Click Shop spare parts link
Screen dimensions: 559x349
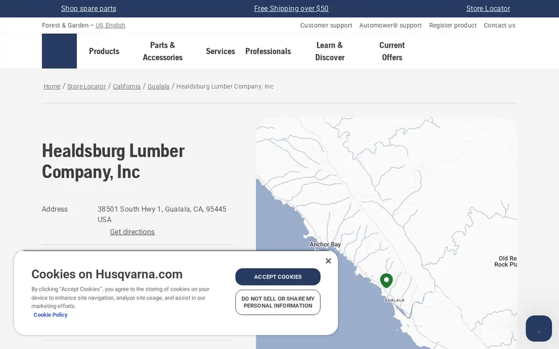(x=89, y=9)
